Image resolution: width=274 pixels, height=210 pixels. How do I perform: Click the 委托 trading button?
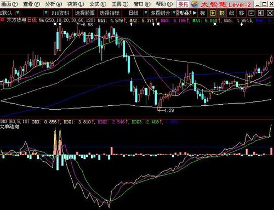183,4
